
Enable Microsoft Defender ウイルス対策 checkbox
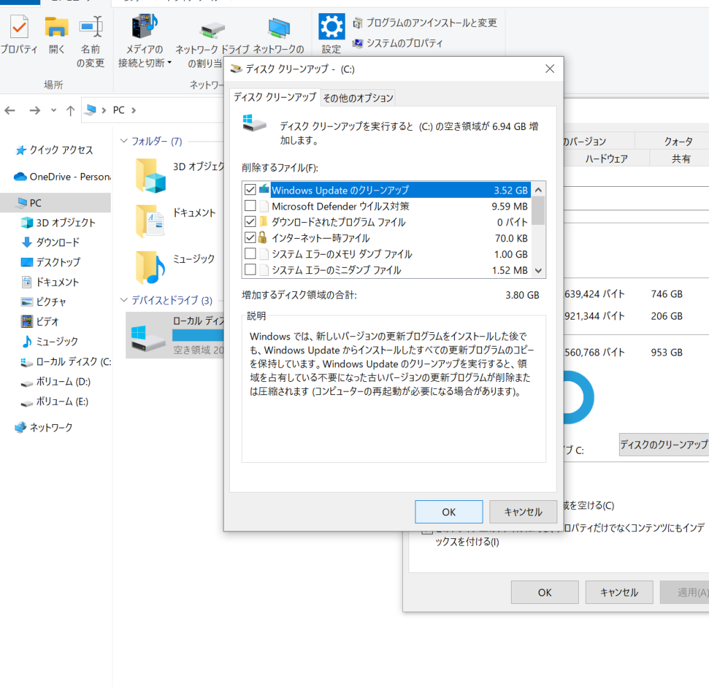[x=250, y=206]
